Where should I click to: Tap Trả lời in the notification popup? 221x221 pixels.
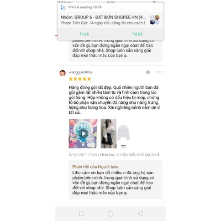coord(137,34)
